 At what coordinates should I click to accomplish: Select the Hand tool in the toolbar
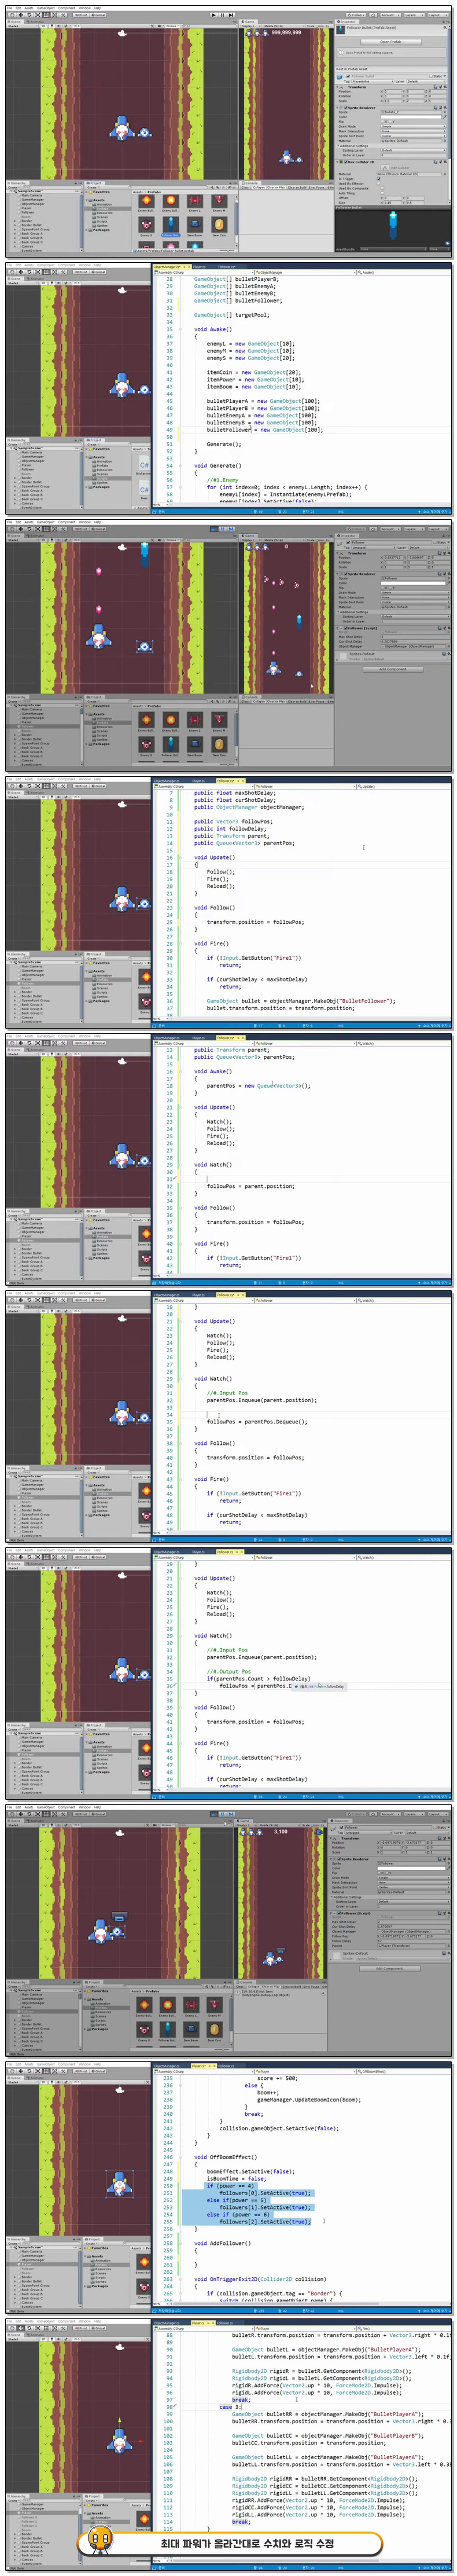(11, 15)
